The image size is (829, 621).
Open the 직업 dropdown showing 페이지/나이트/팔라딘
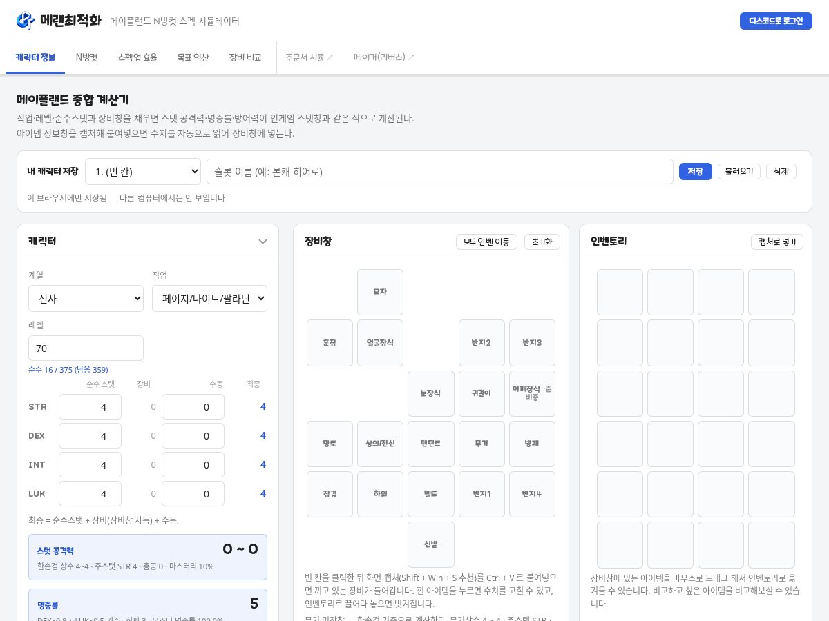pyautogui.click(x=209, y=299)
